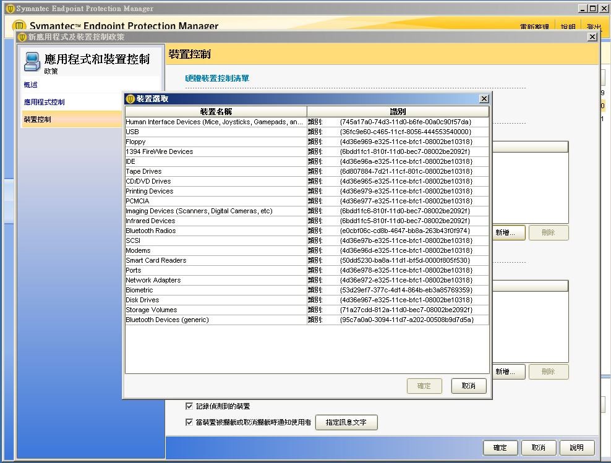Select the Smart Card Readers row
This screenshot has height=463, width=611.
307,260
